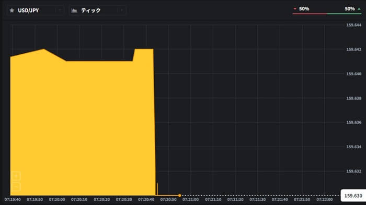366x205 pixels.
Task: Click the current price label 159.630
Action: (x=353, y=196)
